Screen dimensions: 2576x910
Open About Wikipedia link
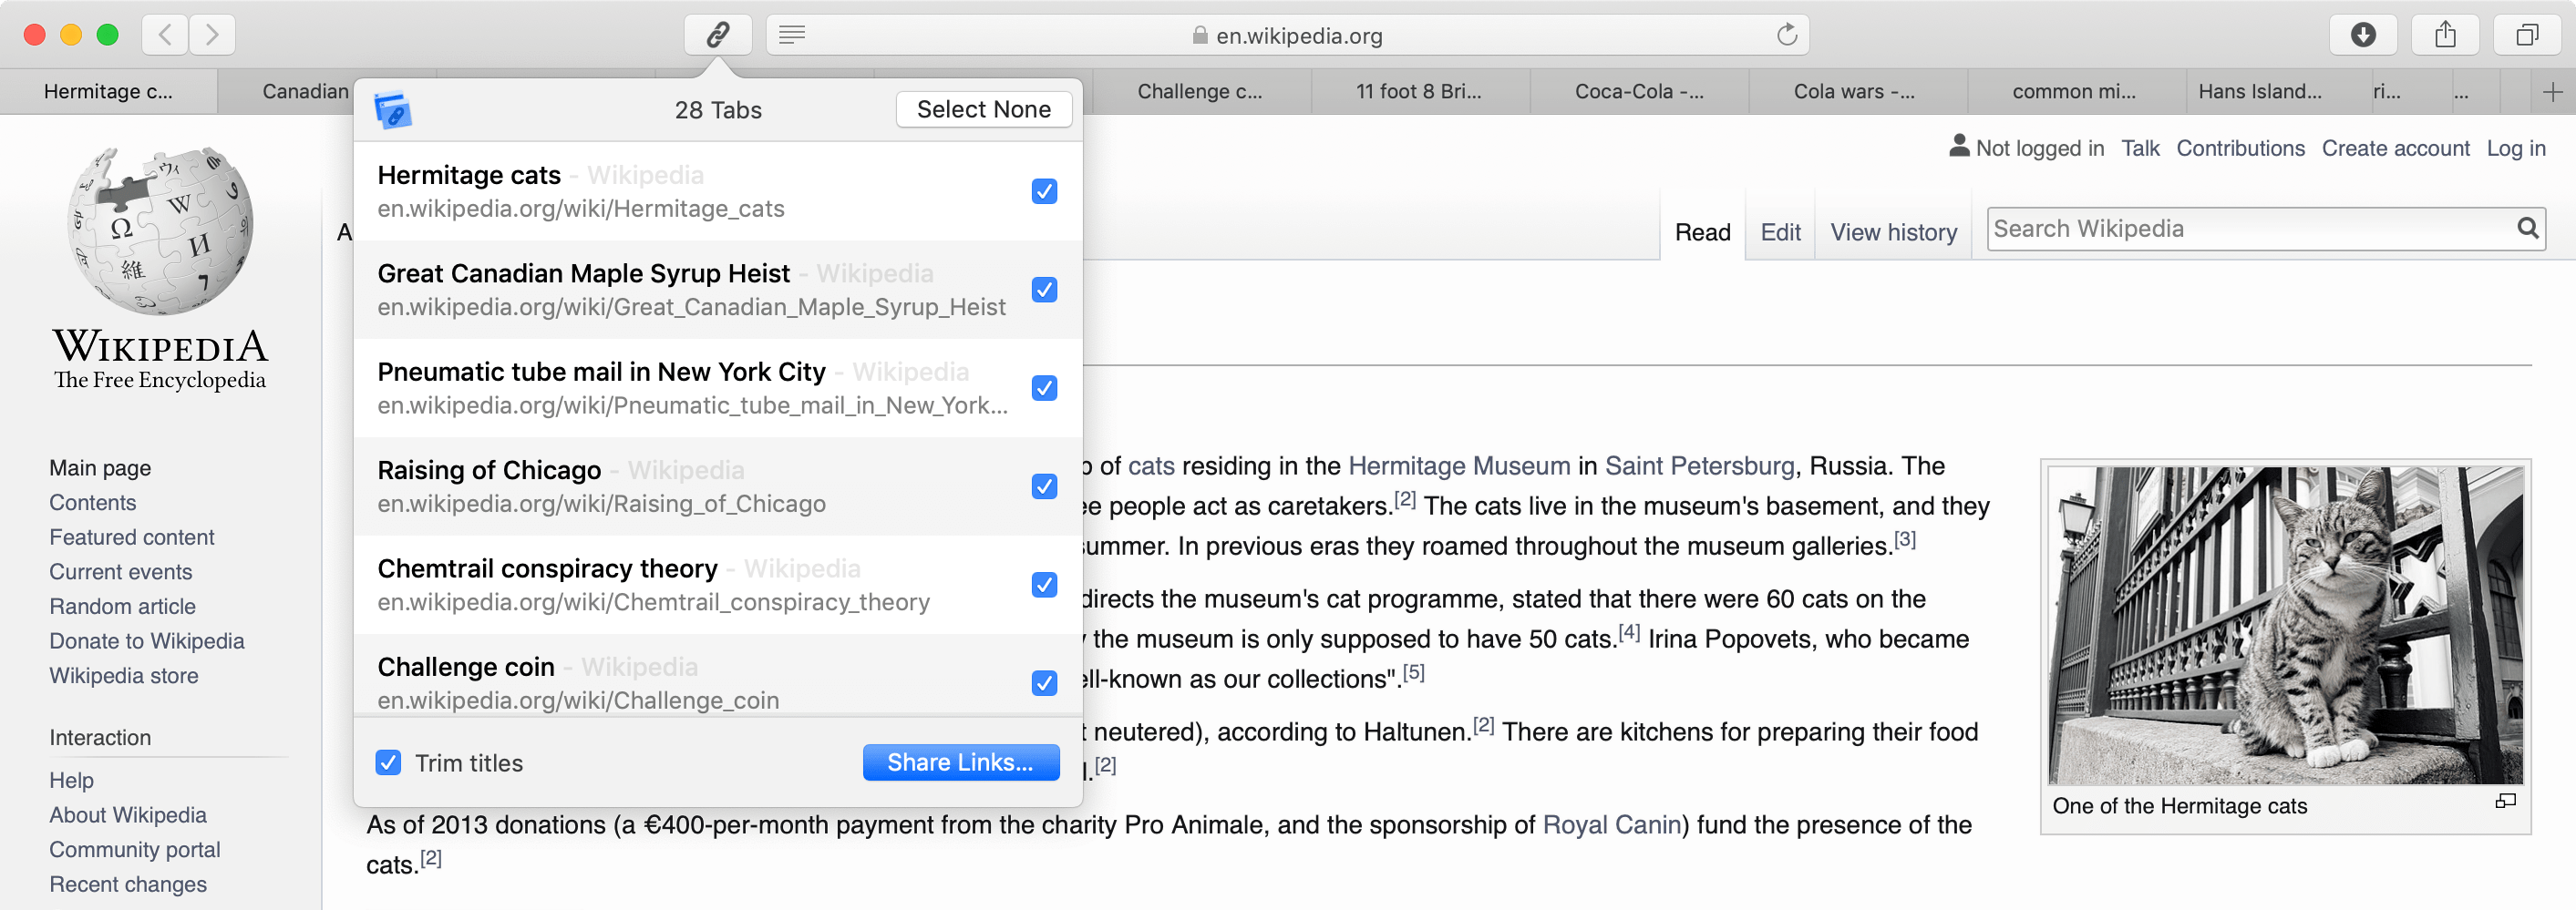tap(128, 815)
